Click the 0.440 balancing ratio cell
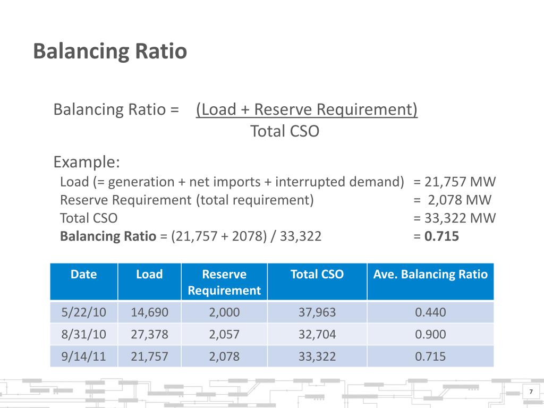The image size is (544, 408). point(430,312)
